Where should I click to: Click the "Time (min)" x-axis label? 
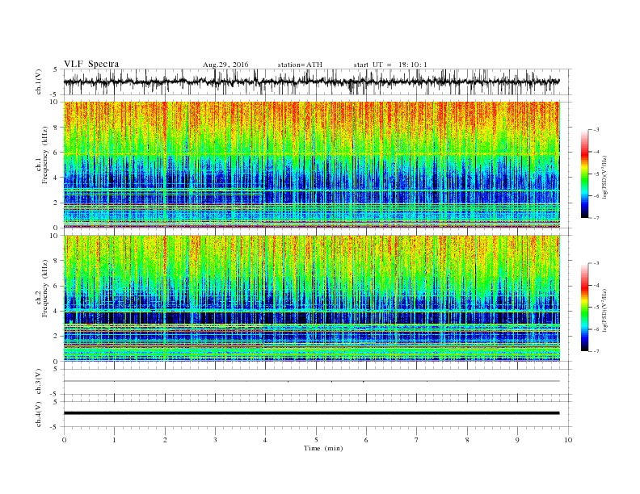pos(323,448)
